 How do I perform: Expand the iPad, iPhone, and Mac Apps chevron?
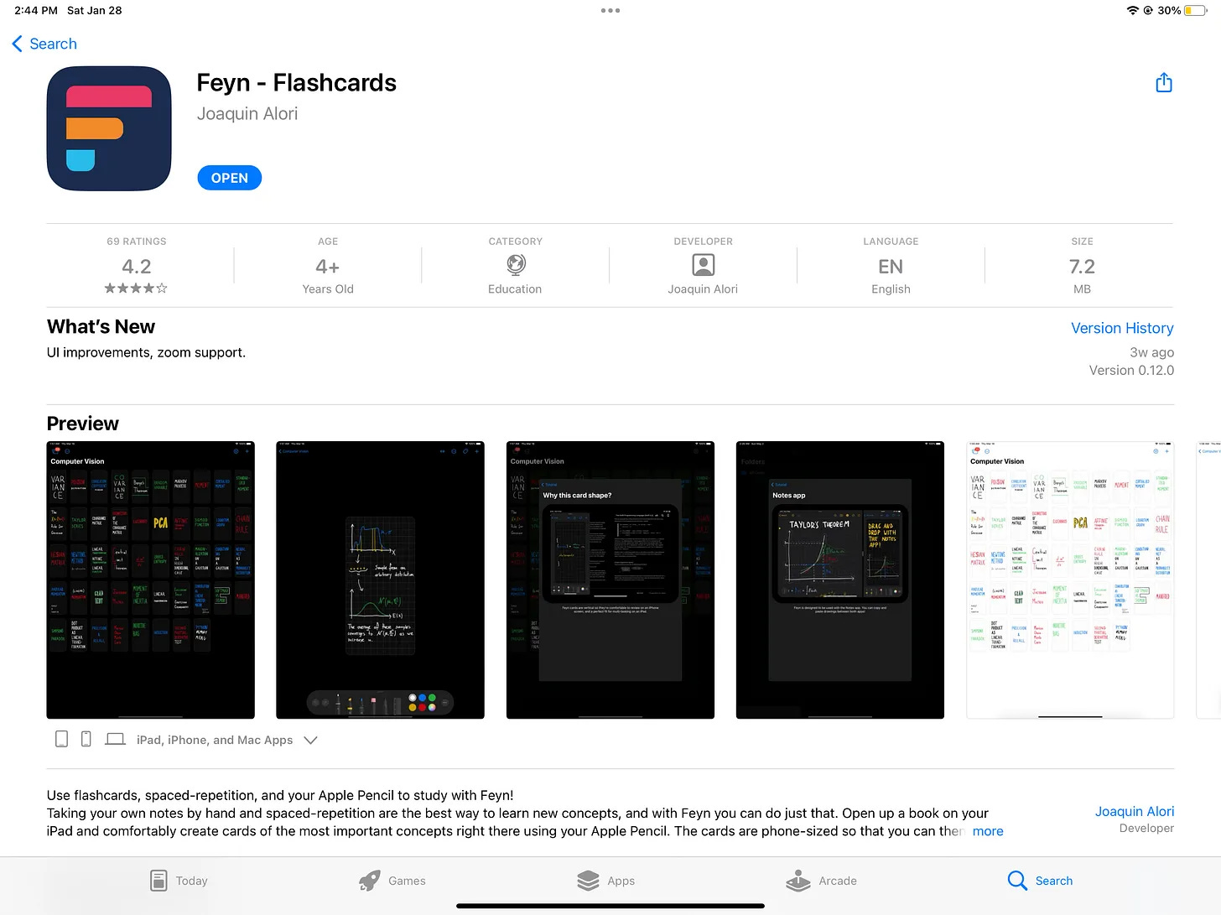(x=310, y=740)
